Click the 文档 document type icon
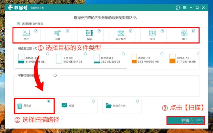213x133 pixels. pos(152,33)
